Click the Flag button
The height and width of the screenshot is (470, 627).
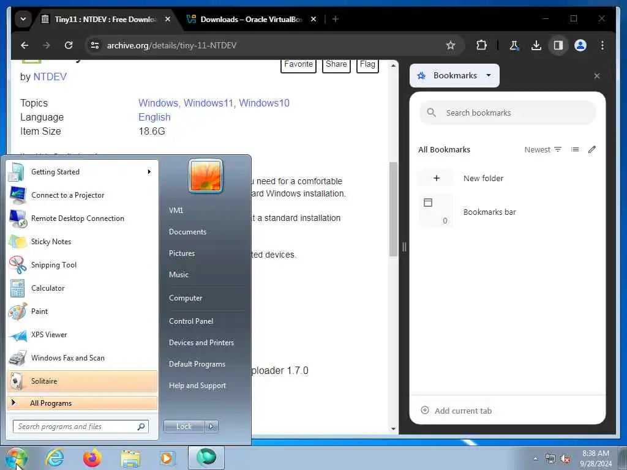[x=367, y=65]
